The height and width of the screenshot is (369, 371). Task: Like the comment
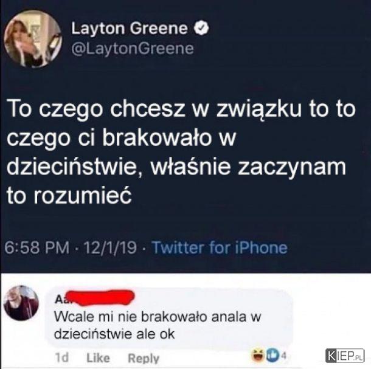click(x=98, y=358)
